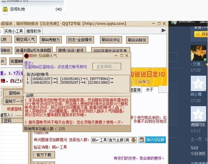Click the tab scroll right arrow

click(164, 30)
